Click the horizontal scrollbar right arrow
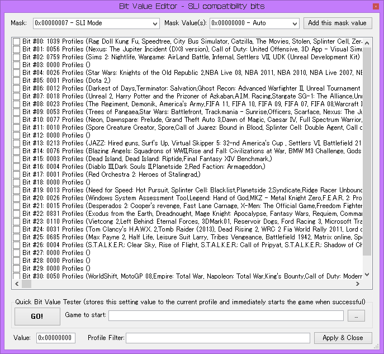Viewport: 384px width, 354px height. click(358, 284)
